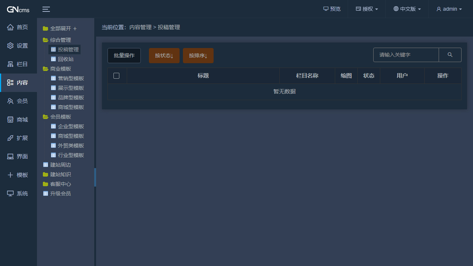Open the 中文版 language dropdown
This screenshot has width=473, height=266.
[x=406, y=9]
